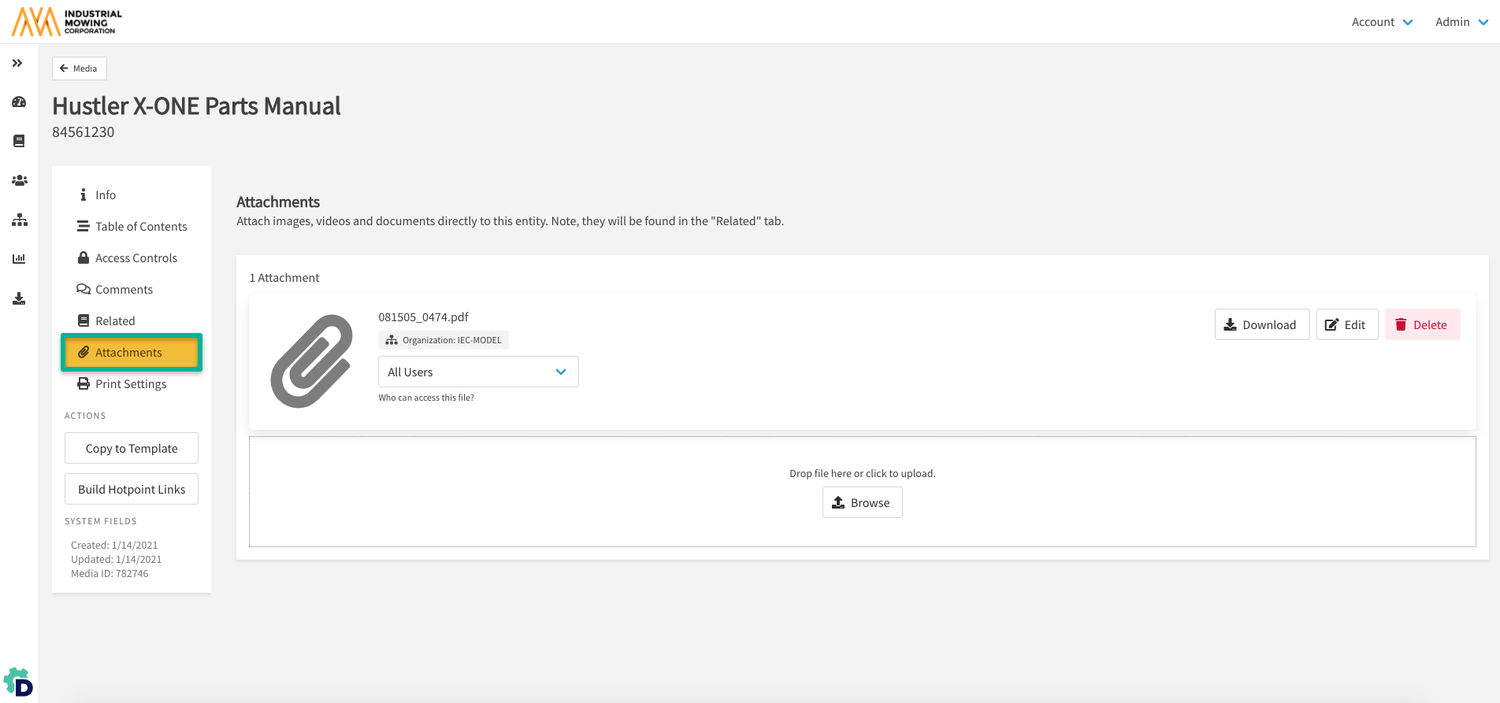1500x703 pixels.
Task: Expand the Account menu
Action: pyautogui.click(x=1382, y=22)
